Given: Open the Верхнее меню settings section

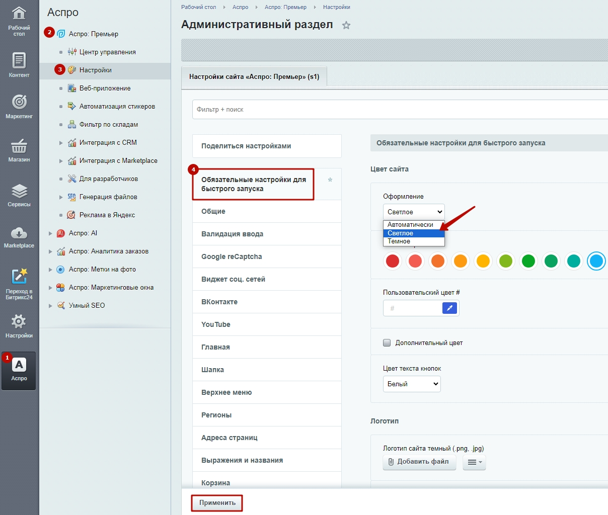Looking at the screenshot, I should [x=267, y=392].
